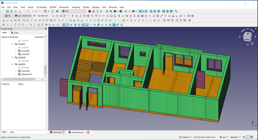
Task: Switch to the Tasks tab
Action: coord(15,33)
